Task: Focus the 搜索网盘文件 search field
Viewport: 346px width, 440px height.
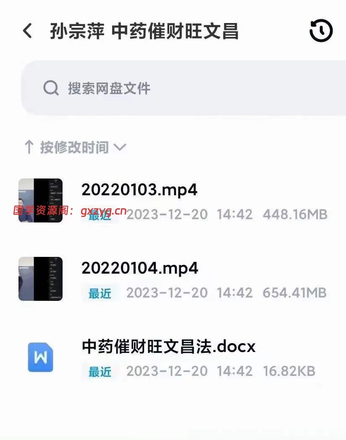Action: tap(183, 88)
